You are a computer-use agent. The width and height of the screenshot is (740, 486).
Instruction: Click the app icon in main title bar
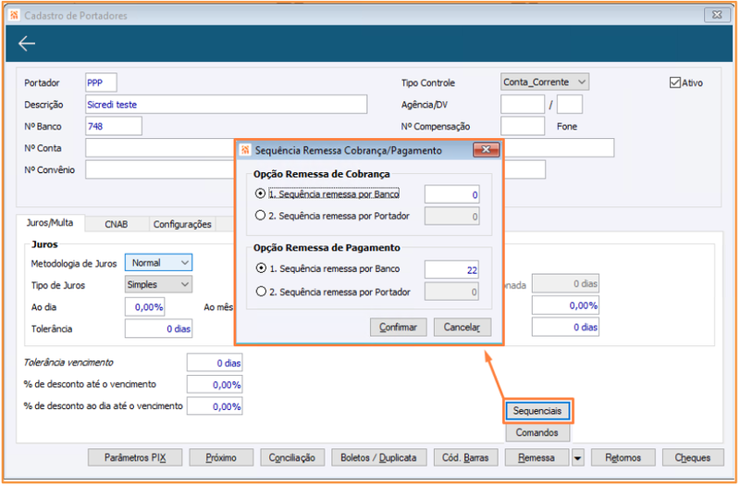[14, 15]
